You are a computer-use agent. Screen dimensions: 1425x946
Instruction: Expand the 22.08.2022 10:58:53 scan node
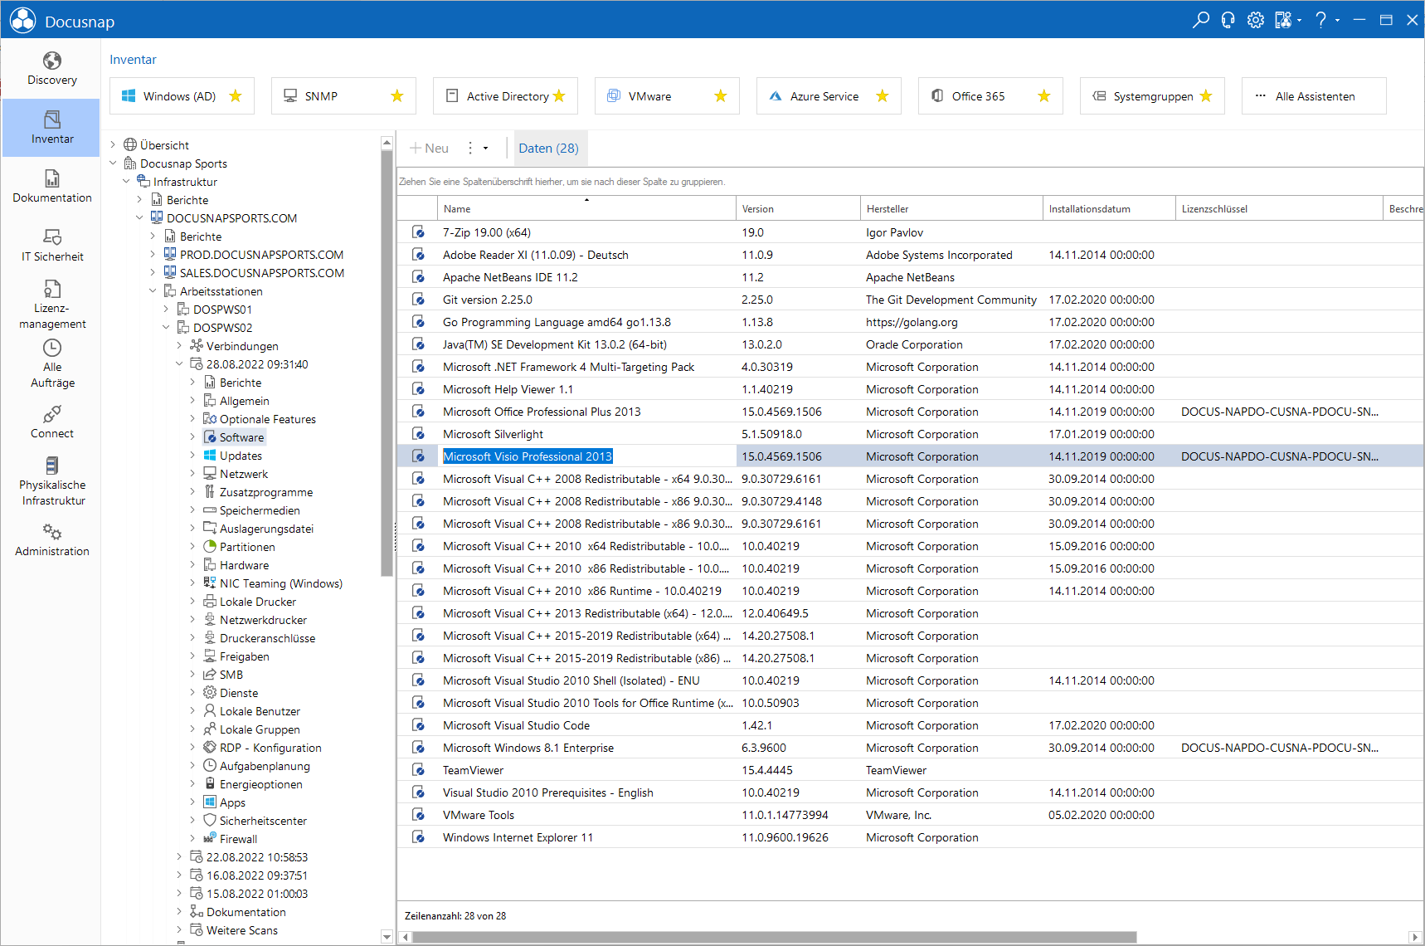click(x=180, y=857)
